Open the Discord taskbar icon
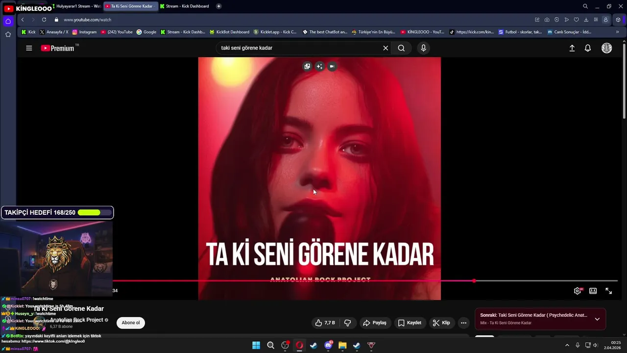Screen dimensions: 627x353 pos(328,345)
